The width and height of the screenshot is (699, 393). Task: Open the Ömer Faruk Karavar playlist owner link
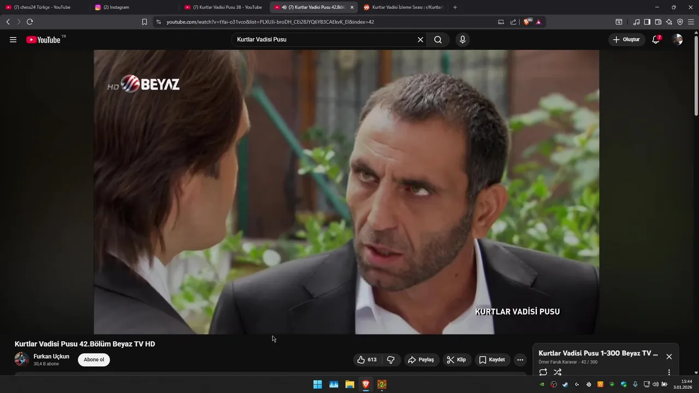(x=559, y=362)
